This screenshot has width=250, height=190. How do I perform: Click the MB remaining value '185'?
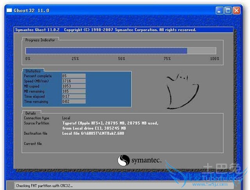[74, 91]
